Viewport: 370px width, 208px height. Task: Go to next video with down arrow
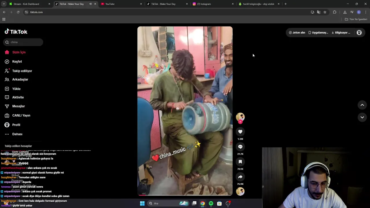(362, 117)
